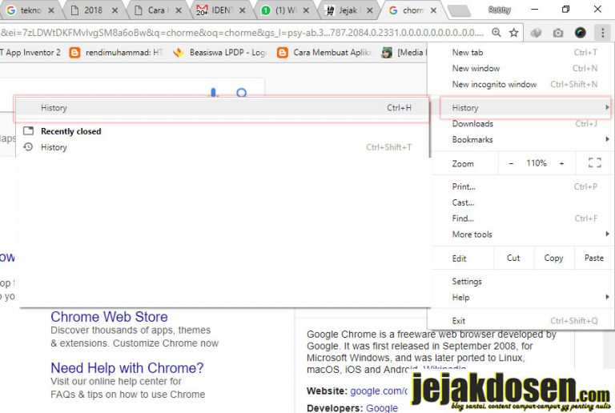
Task: Close the active 'chorm' tab
Action: click(433, 10)
